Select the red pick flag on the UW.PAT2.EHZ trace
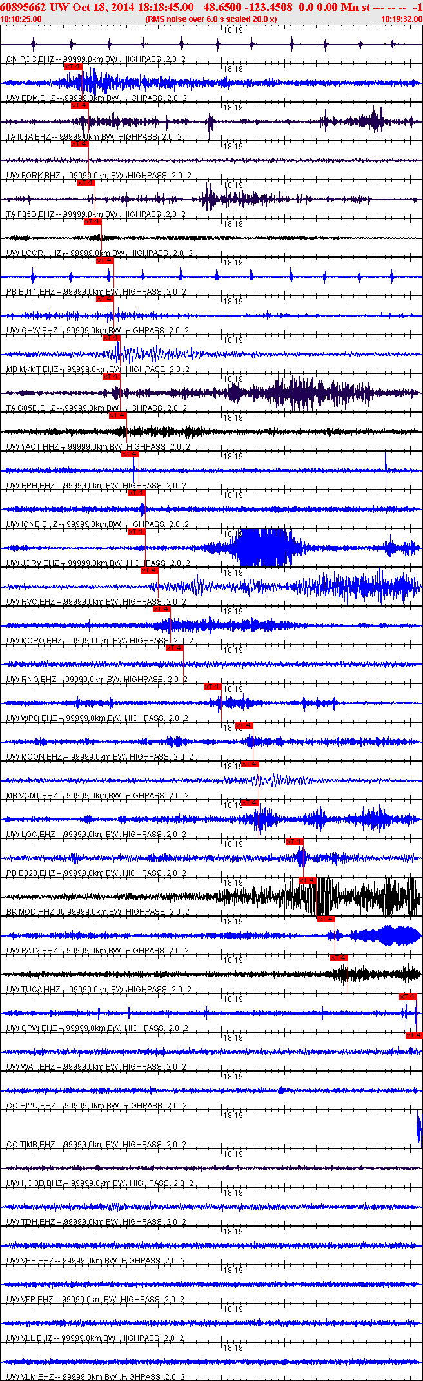This screenshot has width=423, height=1381. (x=326, y=919)
